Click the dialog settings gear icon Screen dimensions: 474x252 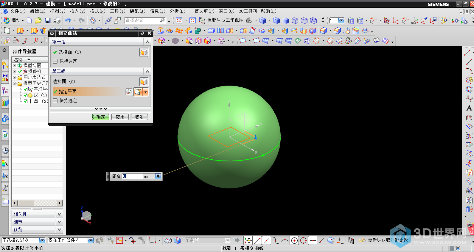point(52,33)
